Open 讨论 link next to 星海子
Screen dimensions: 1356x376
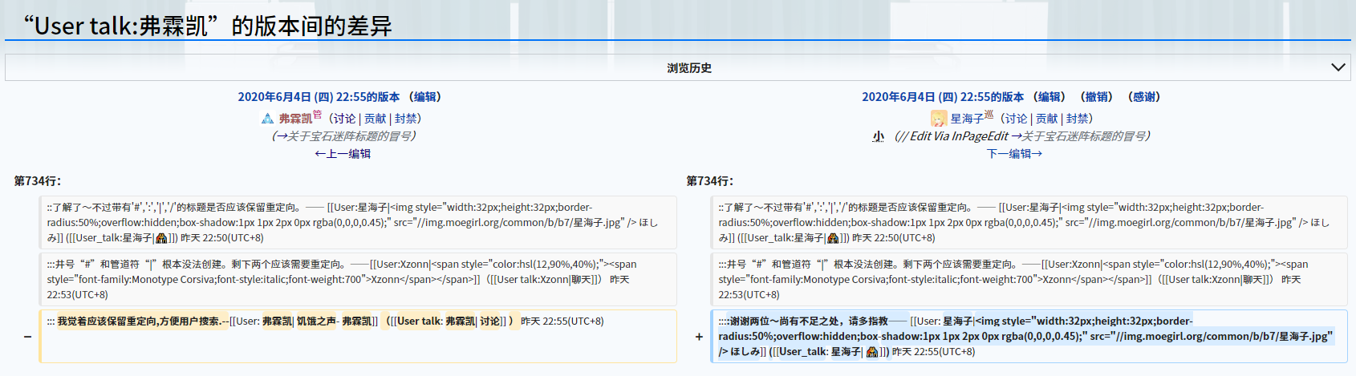pyautogui.click(x=1016, y=119)
